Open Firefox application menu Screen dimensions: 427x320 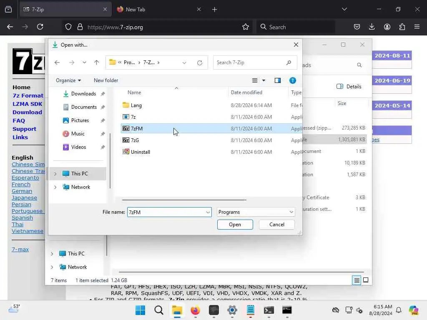click(x=417, y=27)
